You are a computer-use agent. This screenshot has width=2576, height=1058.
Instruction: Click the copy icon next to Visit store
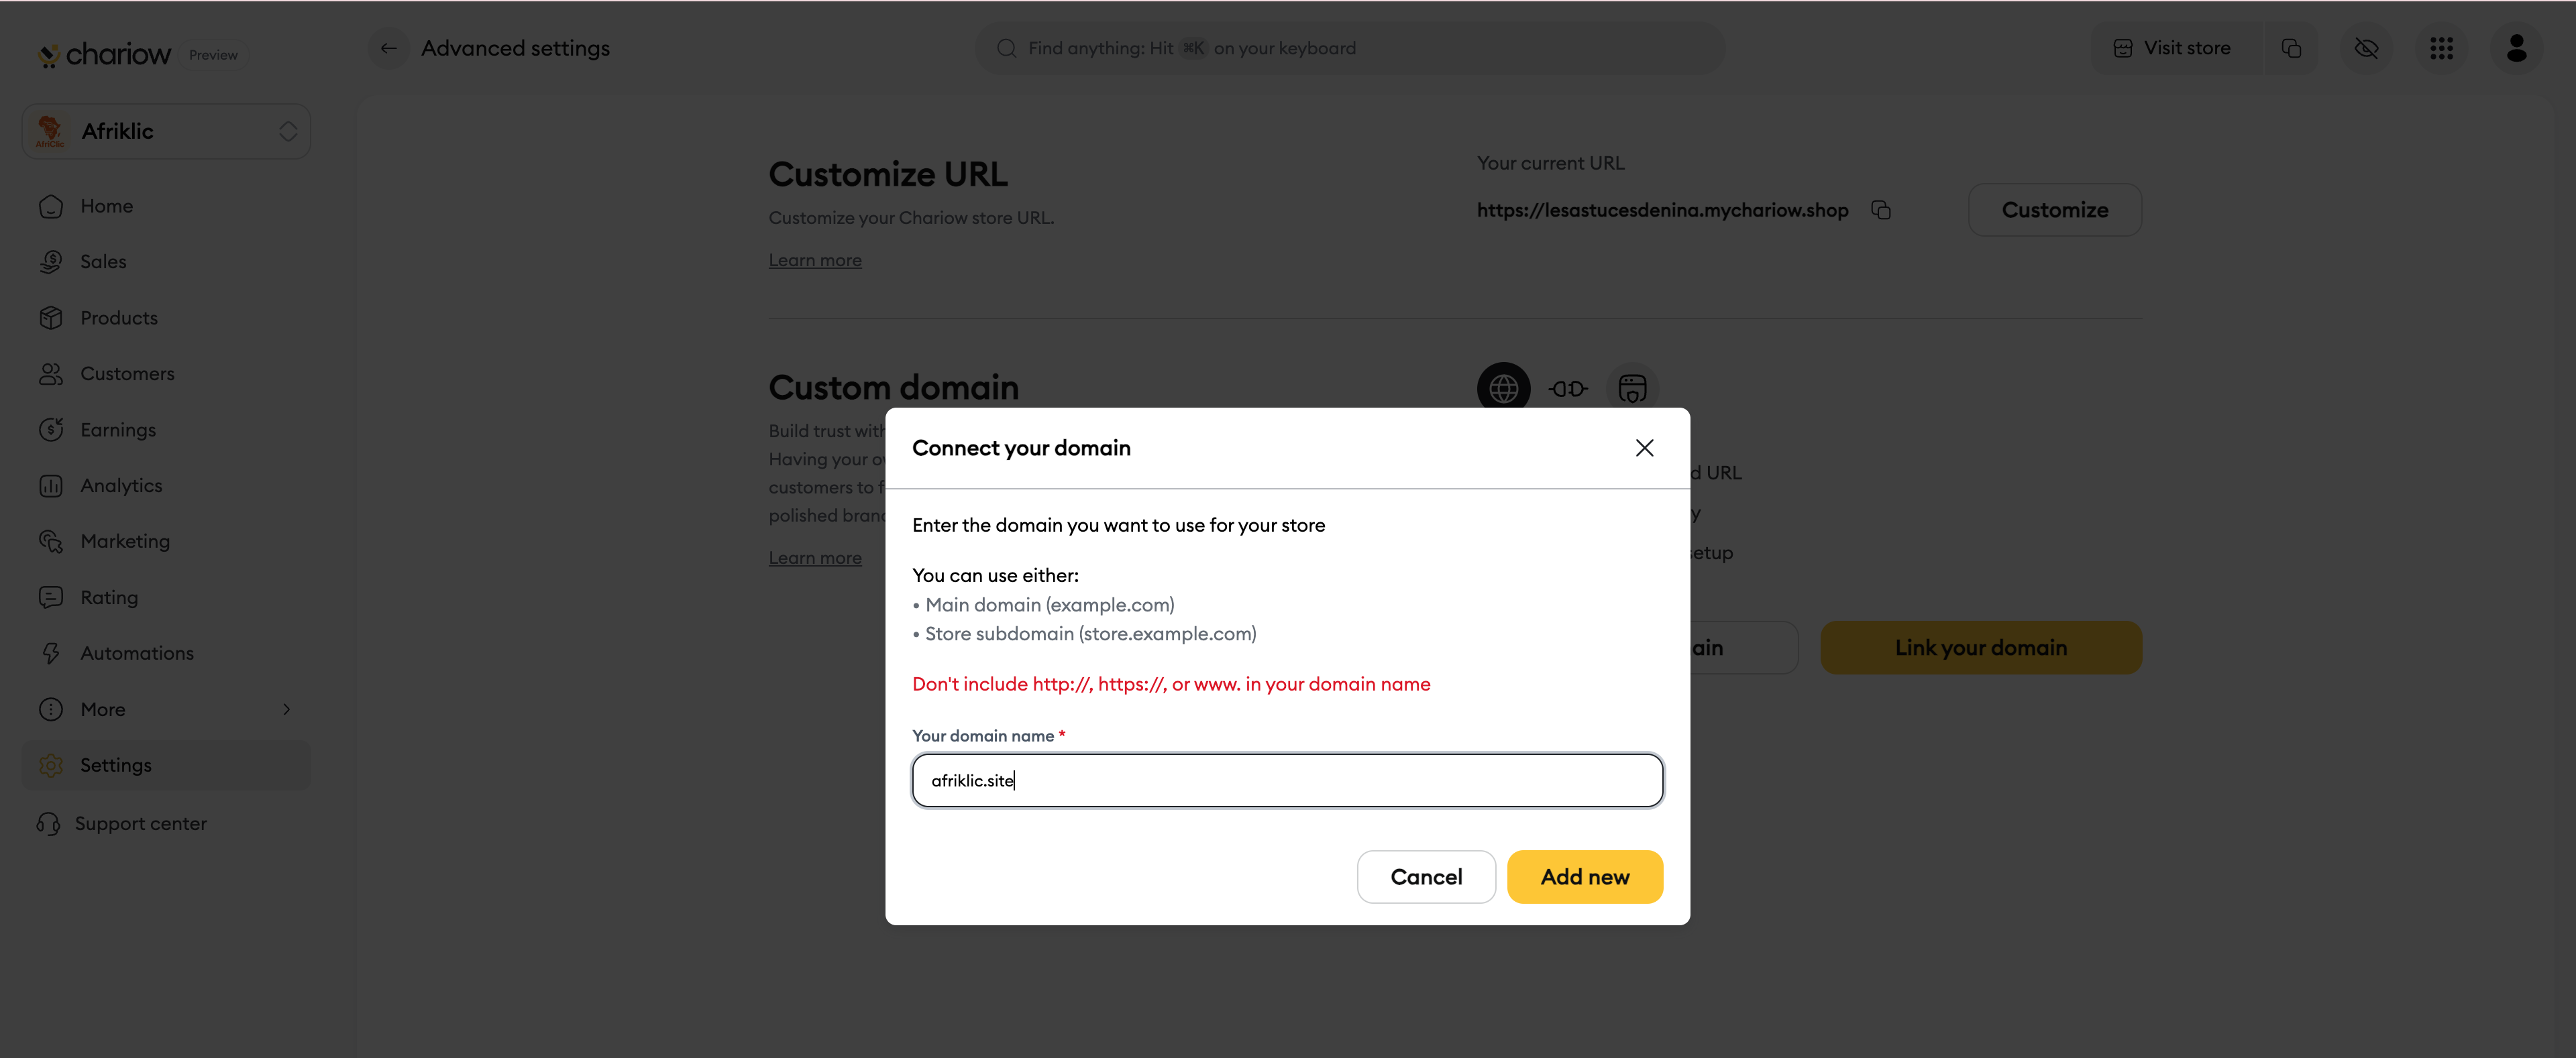pos(2291,48)
